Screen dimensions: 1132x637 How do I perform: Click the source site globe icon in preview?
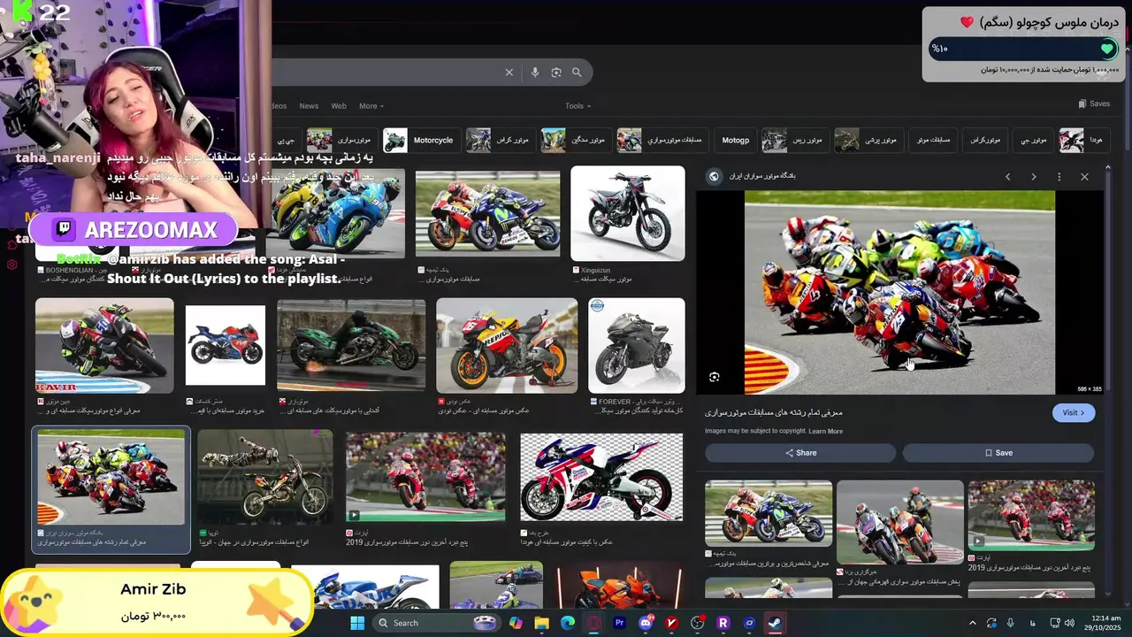pyautogui.click(x=714, y=176)
